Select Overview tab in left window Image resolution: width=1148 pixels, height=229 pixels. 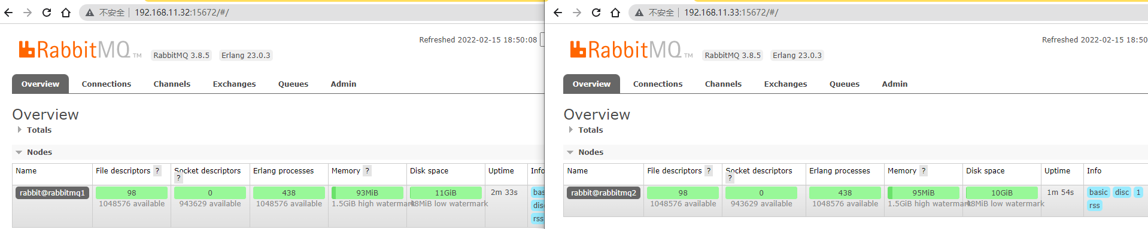[40, 84]
